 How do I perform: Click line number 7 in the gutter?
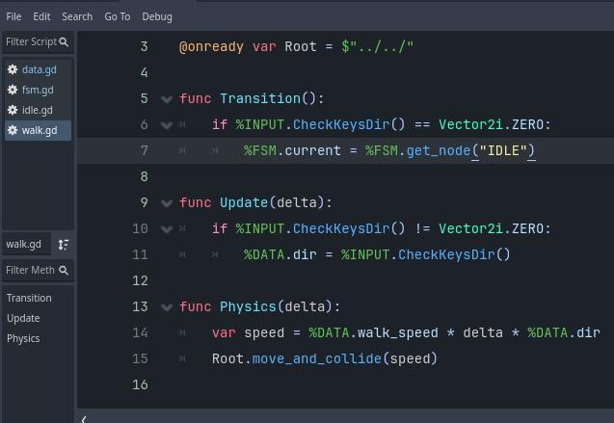click(x=145, y=150)
